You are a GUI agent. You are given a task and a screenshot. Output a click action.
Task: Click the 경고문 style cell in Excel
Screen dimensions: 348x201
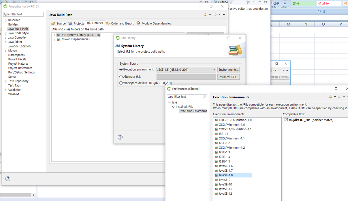tap(329, 3)
